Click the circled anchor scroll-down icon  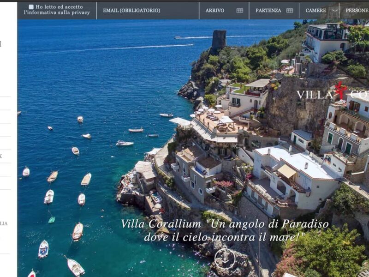225,259
